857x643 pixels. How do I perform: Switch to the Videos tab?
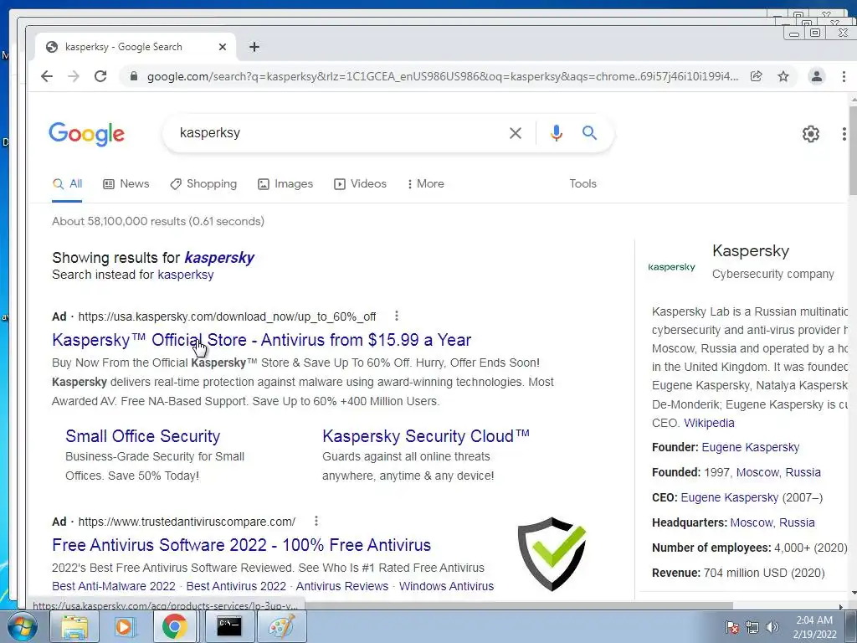click(360, 183)
